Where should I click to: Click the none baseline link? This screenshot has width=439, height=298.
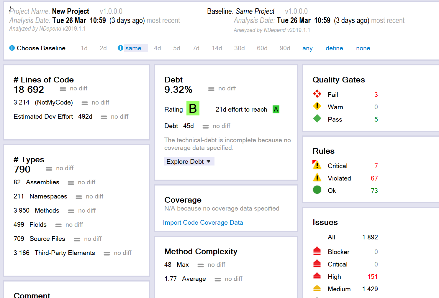363,48
